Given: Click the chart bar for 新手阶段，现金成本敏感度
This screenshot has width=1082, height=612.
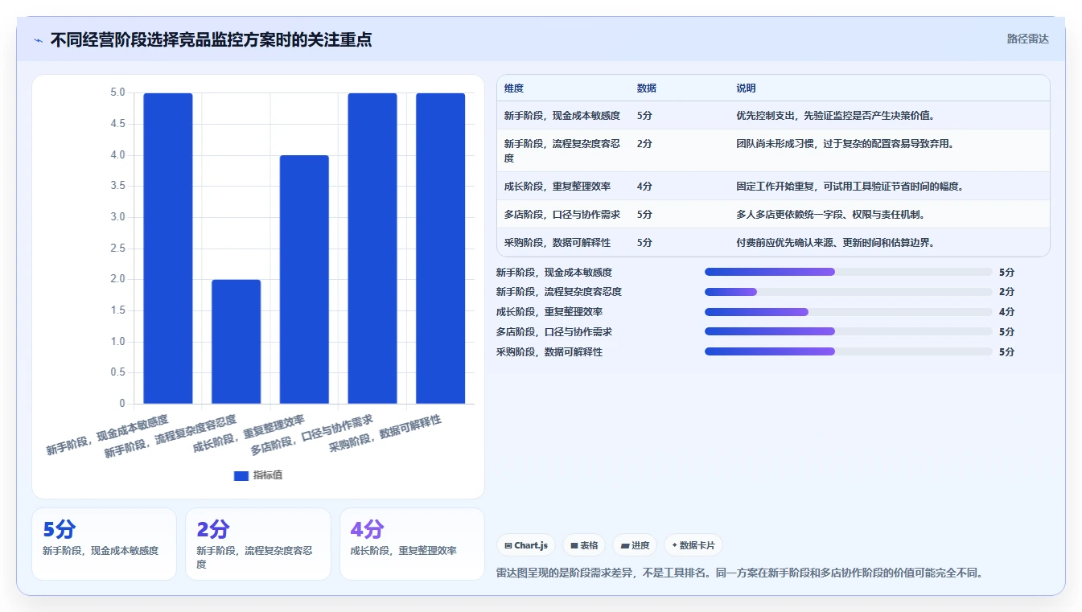Looking at the screenshot, I should 168,248.
